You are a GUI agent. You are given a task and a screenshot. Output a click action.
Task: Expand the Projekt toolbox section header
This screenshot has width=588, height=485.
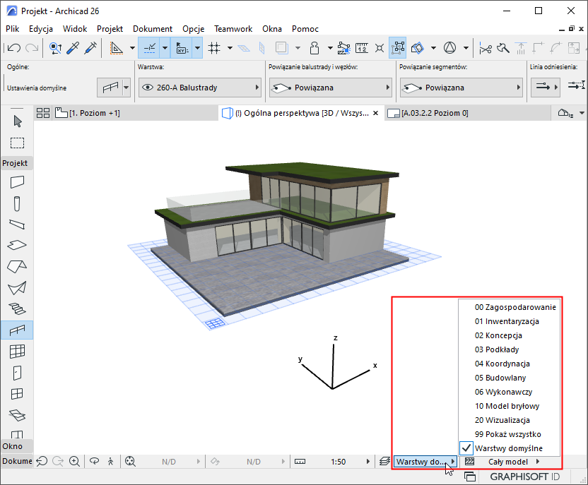(x=15, y=163)
